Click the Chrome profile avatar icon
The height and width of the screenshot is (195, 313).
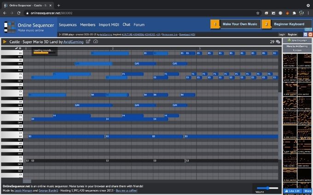301,13
